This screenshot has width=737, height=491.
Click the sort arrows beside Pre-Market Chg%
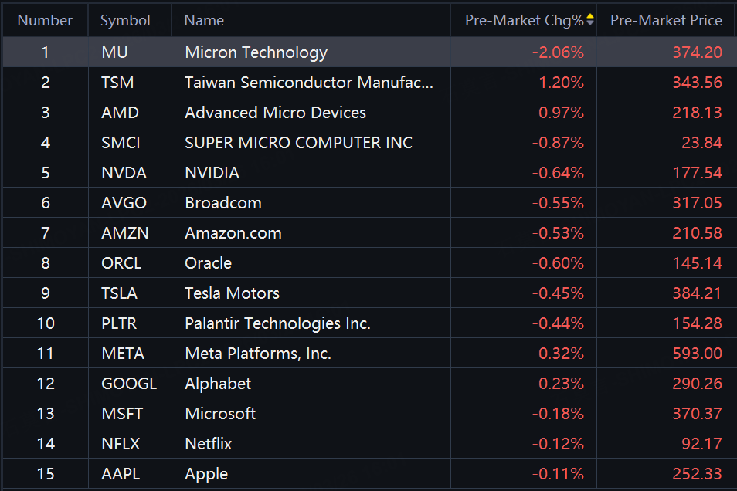(x=590, y=21)
